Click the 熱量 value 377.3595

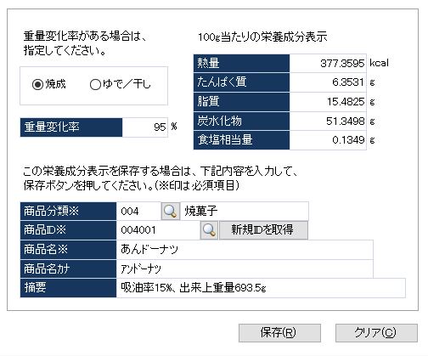(328, 63)
